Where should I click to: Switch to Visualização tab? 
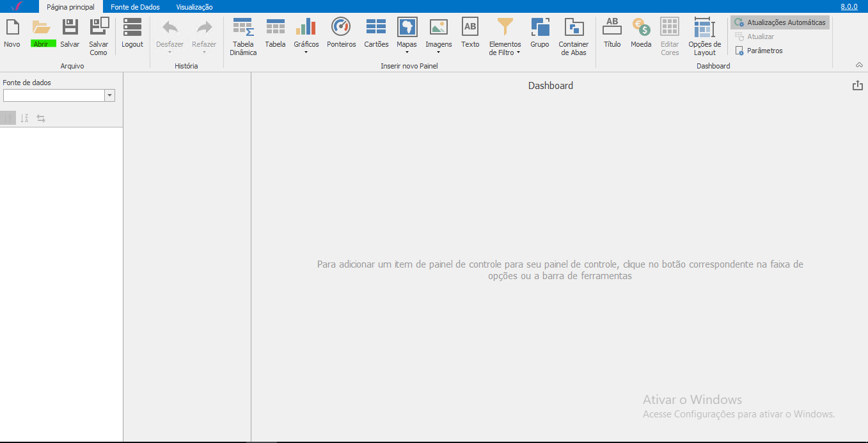[x=194, y=7]
